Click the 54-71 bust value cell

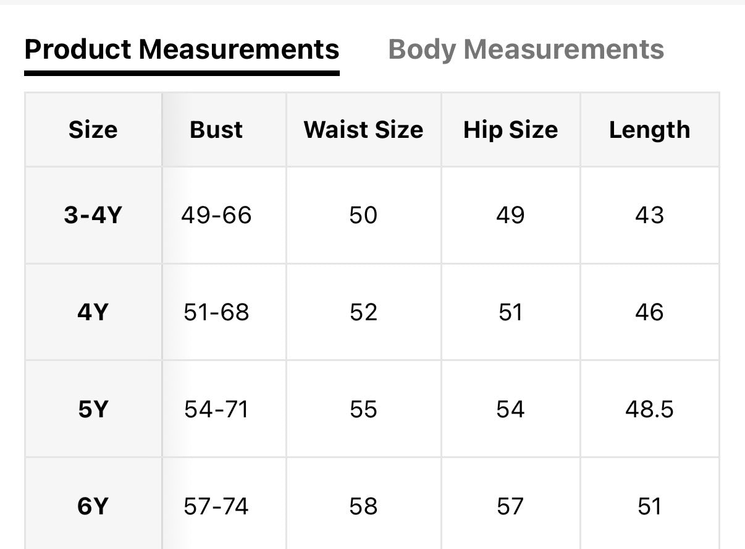coord(216,409)
